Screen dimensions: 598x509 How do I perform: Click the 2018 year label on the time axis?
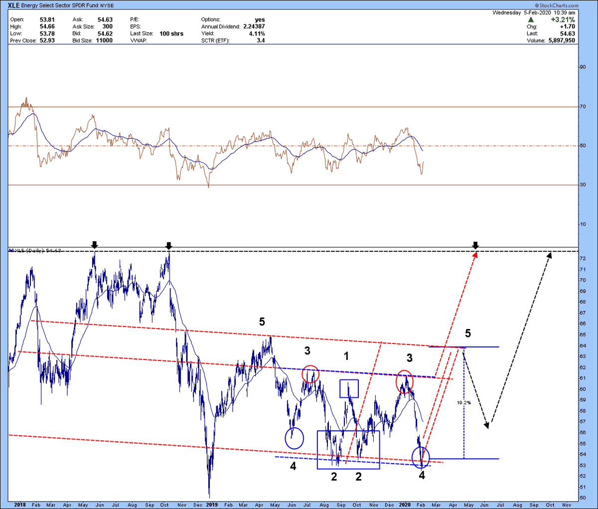pyautogui.click(x=20, y=505)
